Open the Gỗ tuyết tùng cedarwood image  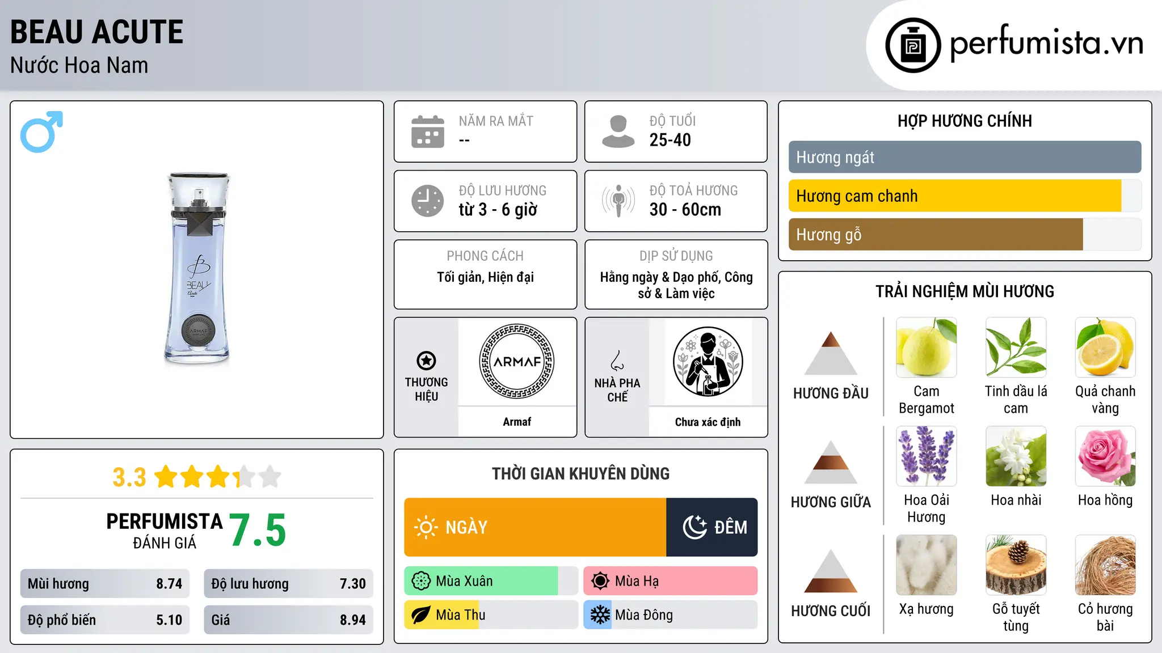[x=1016, y=565]
